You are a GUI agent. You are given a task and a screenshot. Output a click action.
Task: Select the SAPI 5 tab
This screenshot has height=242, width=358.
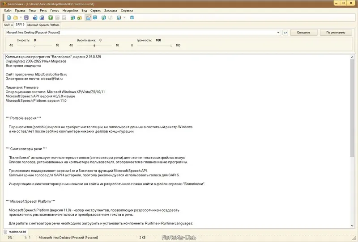pos(20,25)
